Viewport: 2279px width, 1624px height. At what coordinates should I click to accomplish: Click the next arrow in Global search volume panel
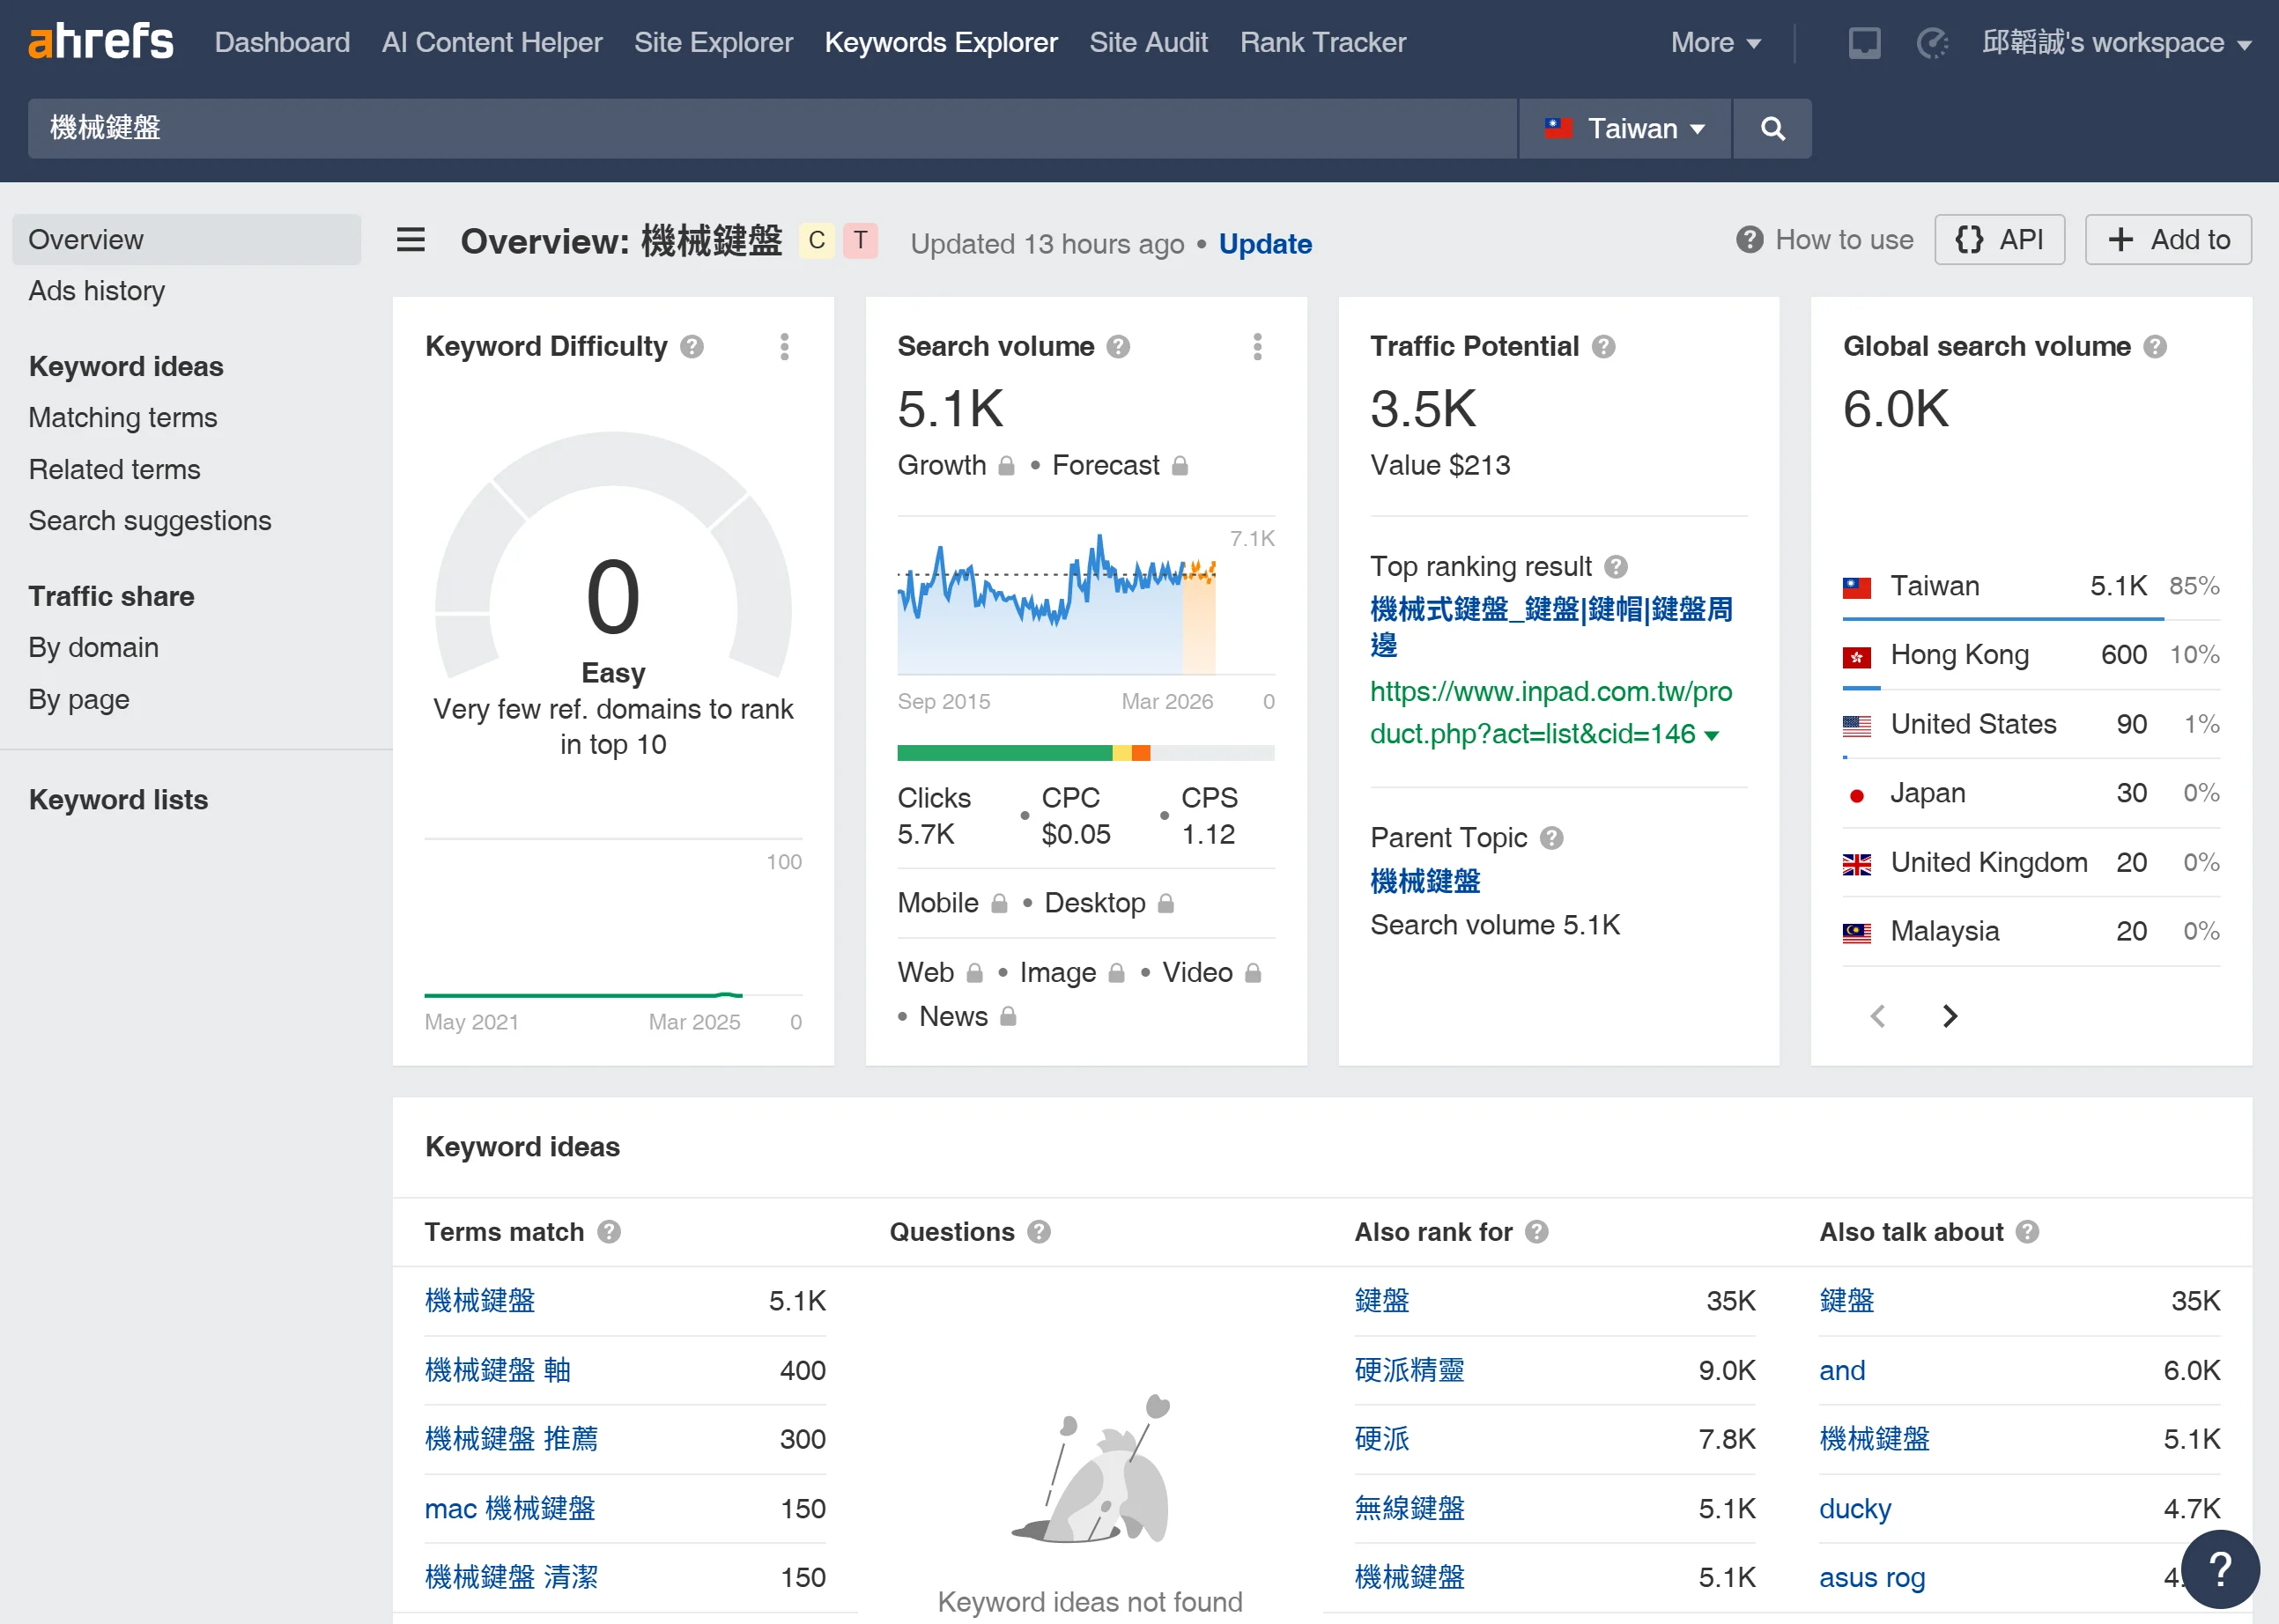(1949, 1016)
